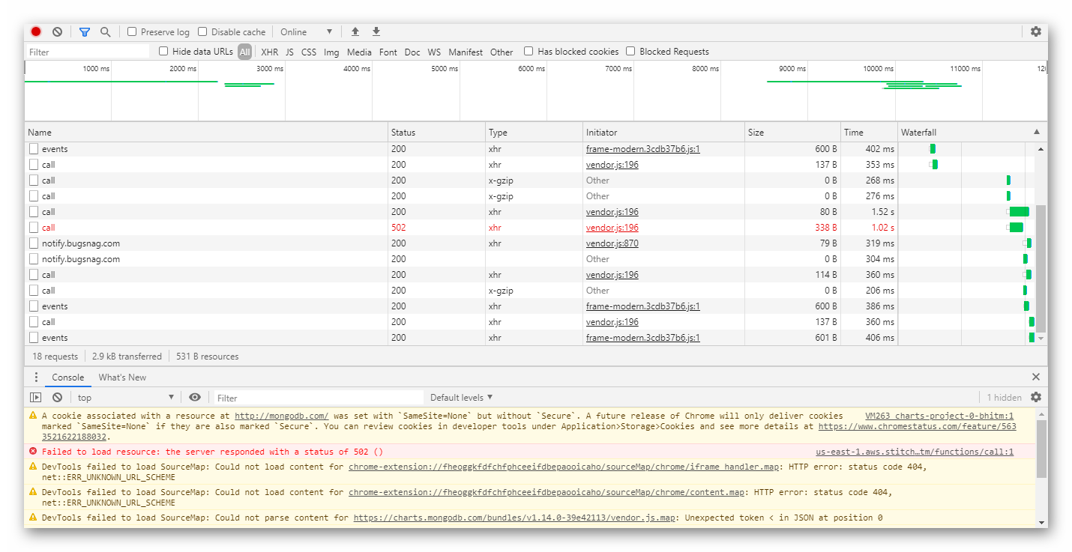1072x552 pixels.
Task: Open Online throttling dropdown
Action: point(306,32)
